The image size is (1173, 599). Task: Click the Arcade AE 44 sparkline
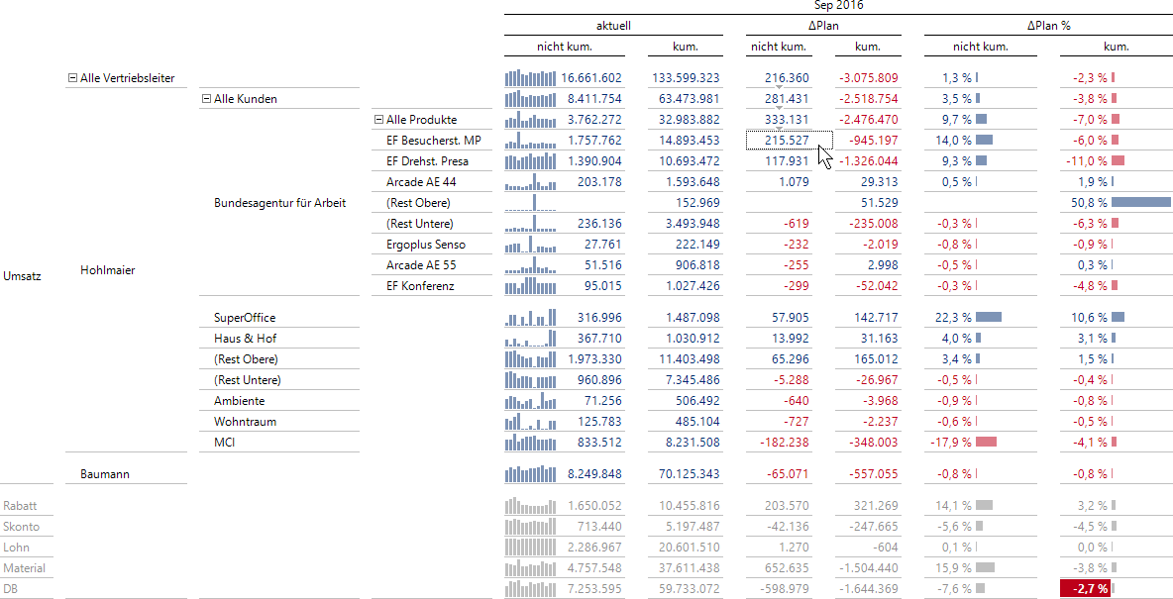[x=530, y=182]
